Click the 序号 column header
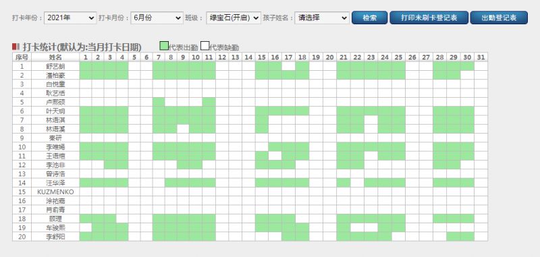Viewport: 540px width, 257px height. (22, 57)
